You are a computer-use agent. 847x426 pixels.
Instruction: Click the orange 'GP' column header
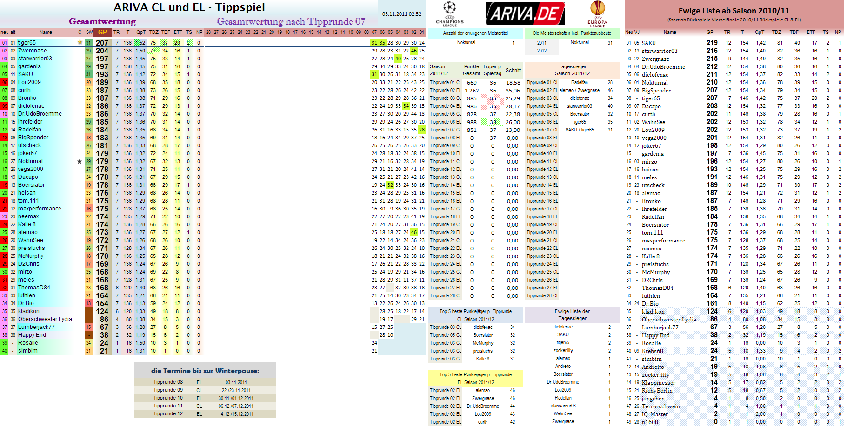pos(102,32)
